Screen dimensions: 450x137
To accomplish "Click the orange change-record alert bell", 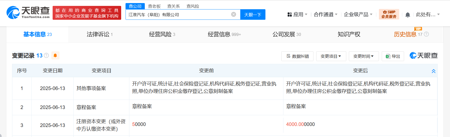I will 55,55.
